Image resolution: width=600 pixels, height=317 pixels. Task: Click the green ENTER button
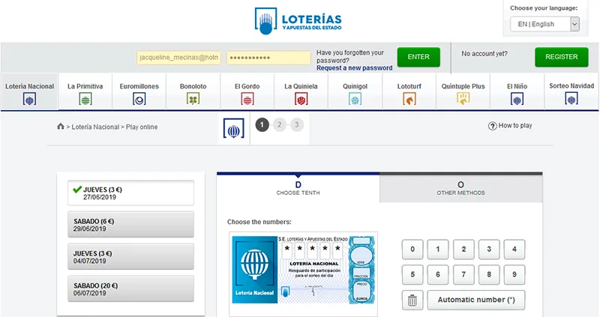[x=418, y=57]
